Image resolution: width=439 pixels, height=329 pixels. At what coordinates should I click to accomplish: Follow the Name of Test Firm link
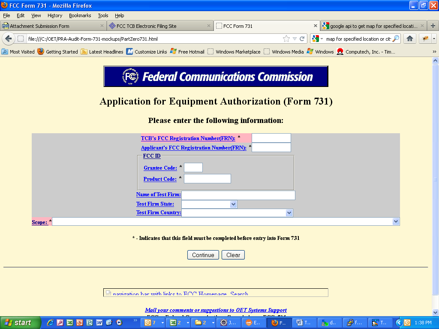pyautogui.click(x=159, y=194)
